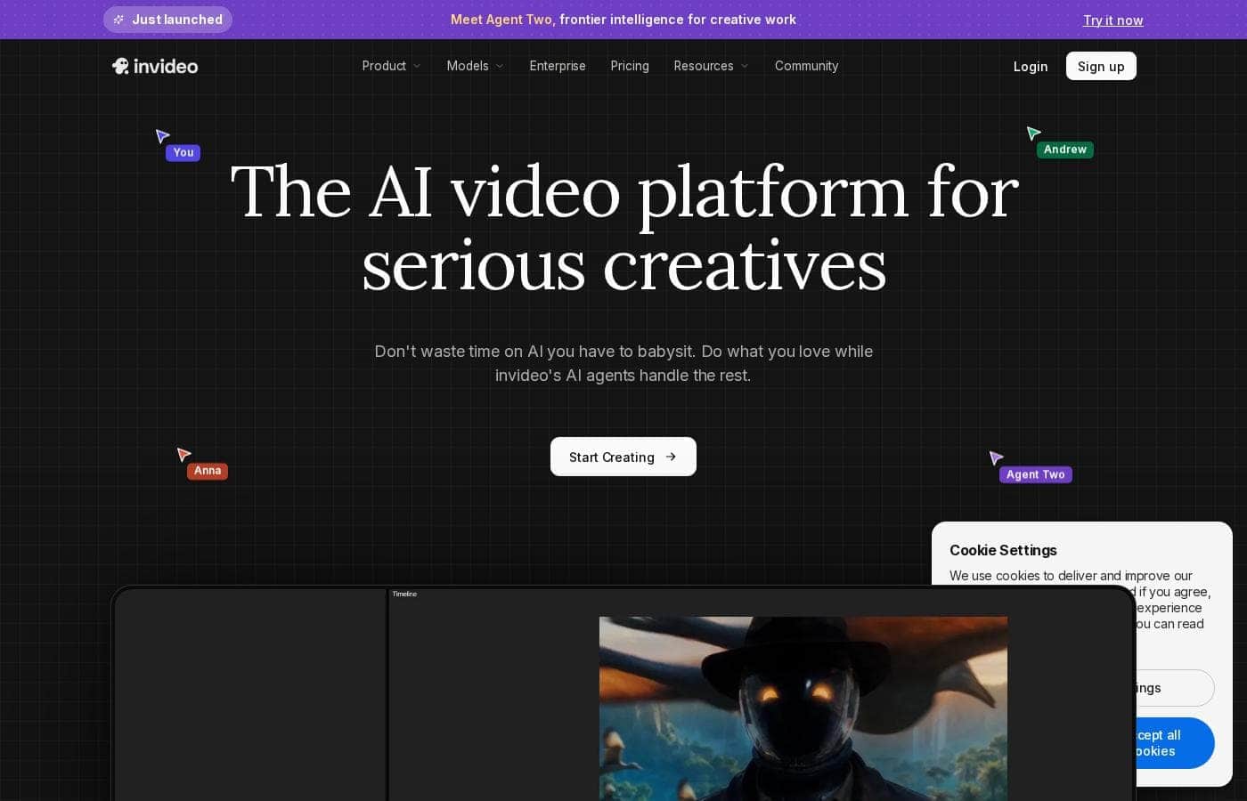Go to the Enterprise page

pyautogui.click(x=558, y=66)
